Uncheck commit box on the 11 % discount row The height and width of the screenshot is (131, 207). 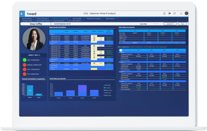point(94,46)
